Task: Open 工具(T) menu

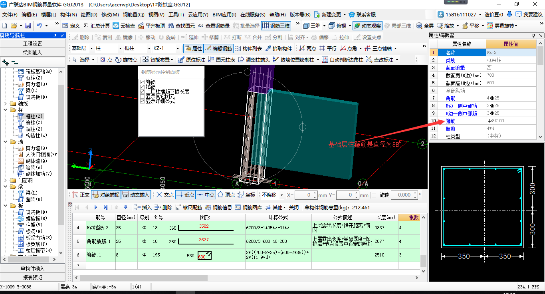Action: [176, 14]
